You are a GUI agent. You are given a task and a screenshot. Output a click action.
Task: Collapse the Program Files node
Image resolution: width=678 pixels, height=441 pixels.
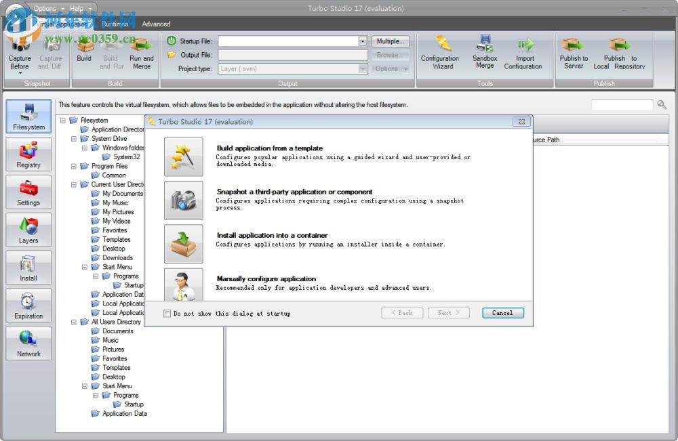(73, 166)
